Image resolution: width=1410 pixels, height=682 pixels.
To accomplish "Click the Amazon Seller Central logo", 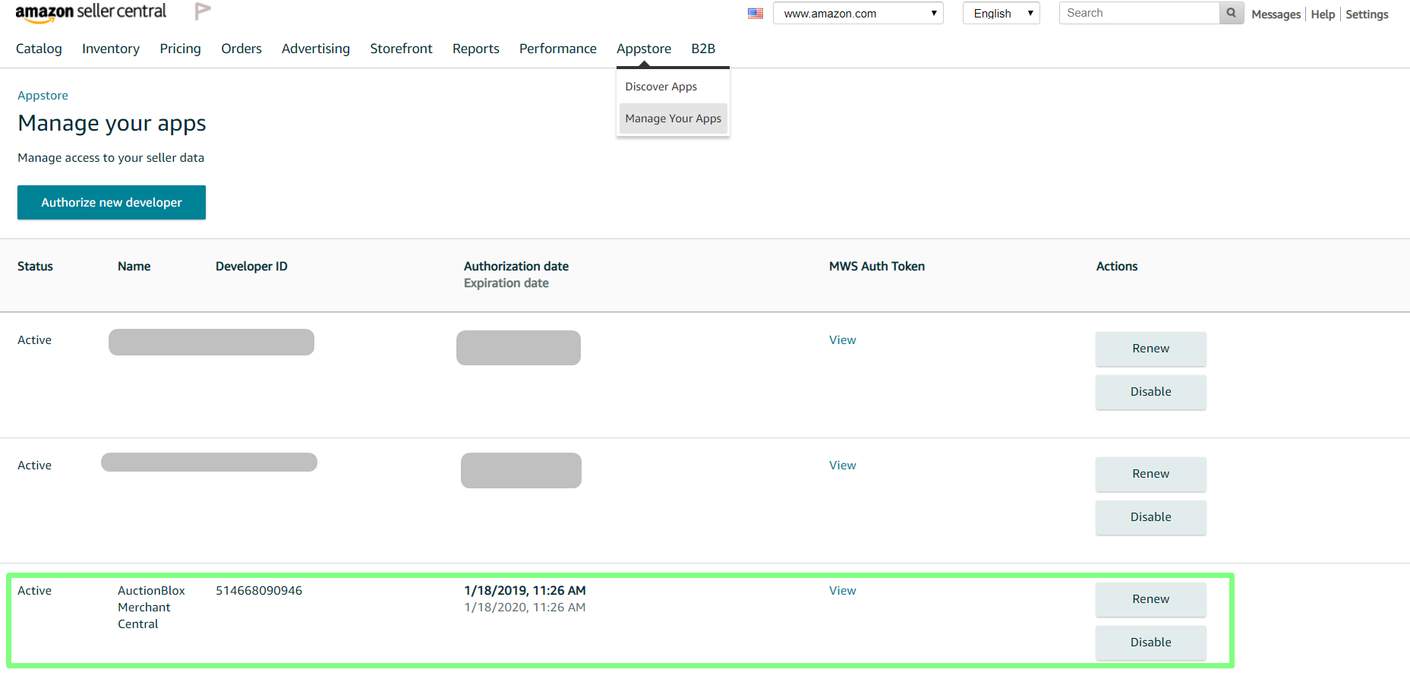I will (90, 12).
